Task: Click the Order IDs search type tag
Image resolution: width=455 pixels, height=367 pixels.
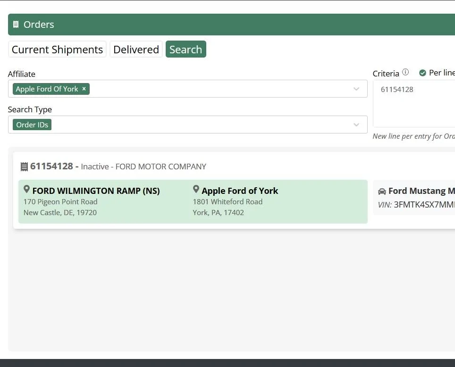Action: 32,125
